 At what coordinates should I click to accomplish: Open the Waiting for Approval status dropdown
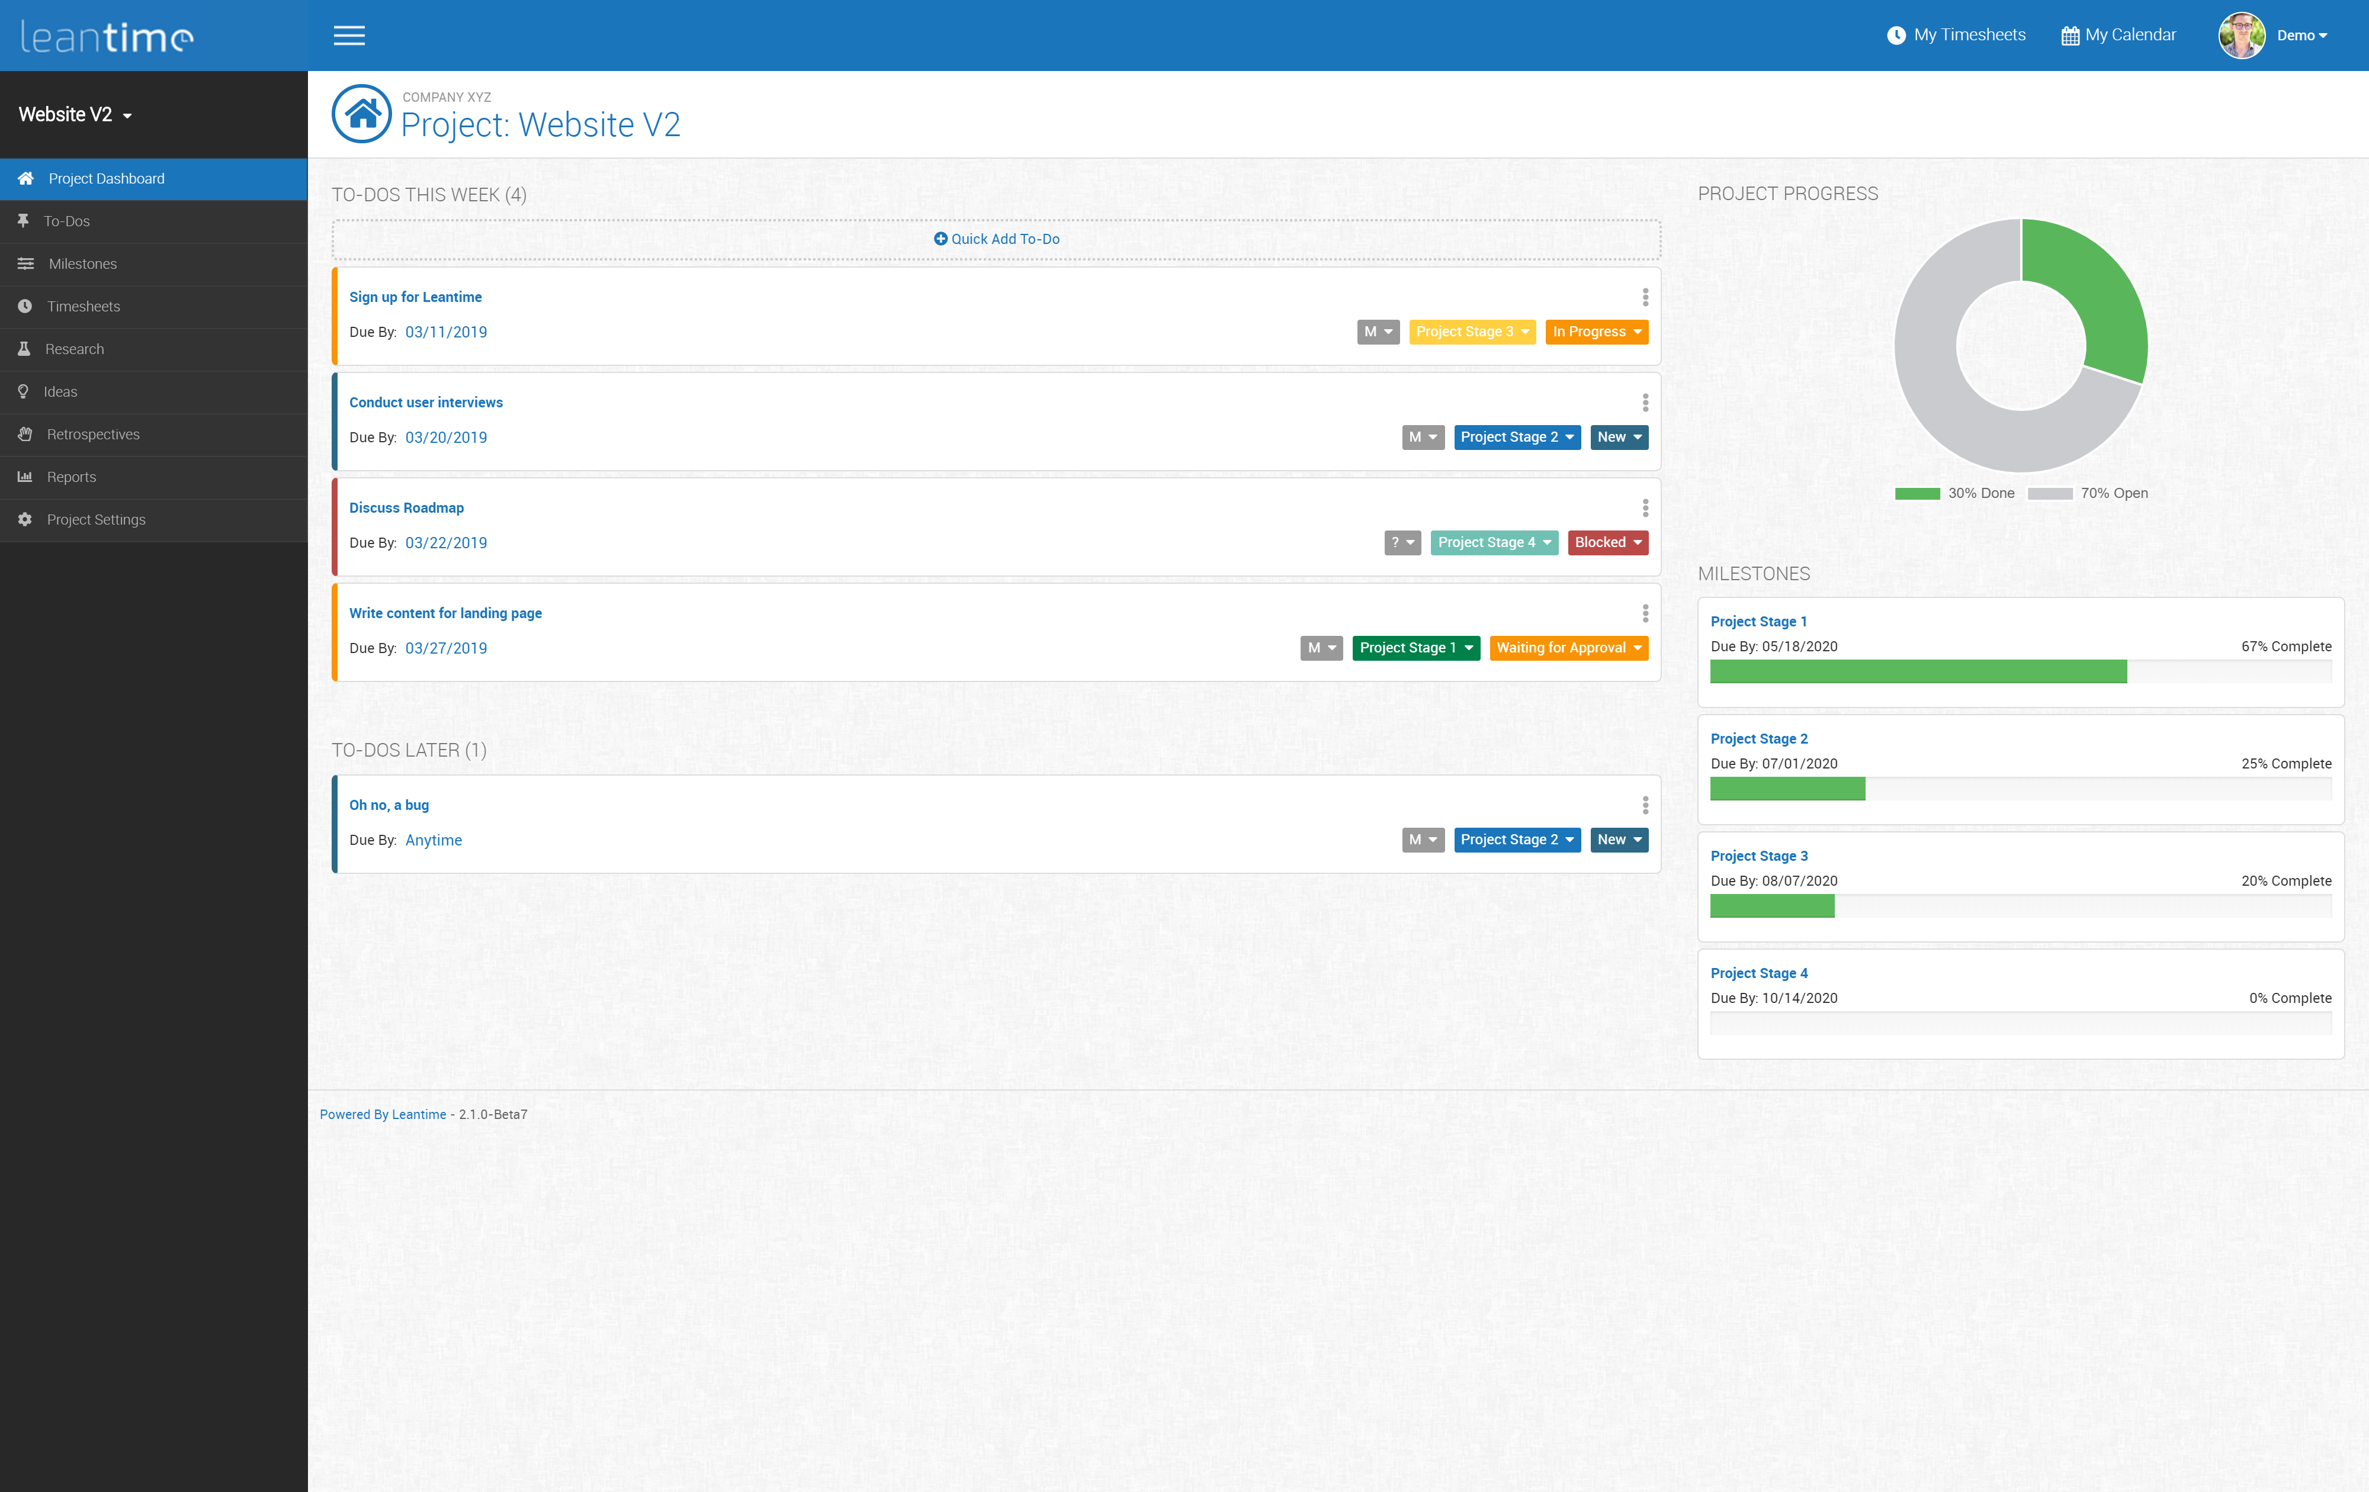click(x=1568, y=648)
